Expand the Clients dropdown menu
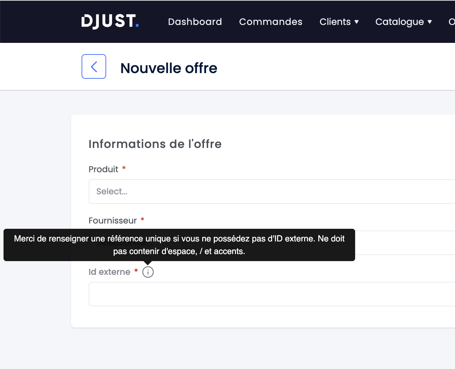455x369 pixels. (339, 22)
